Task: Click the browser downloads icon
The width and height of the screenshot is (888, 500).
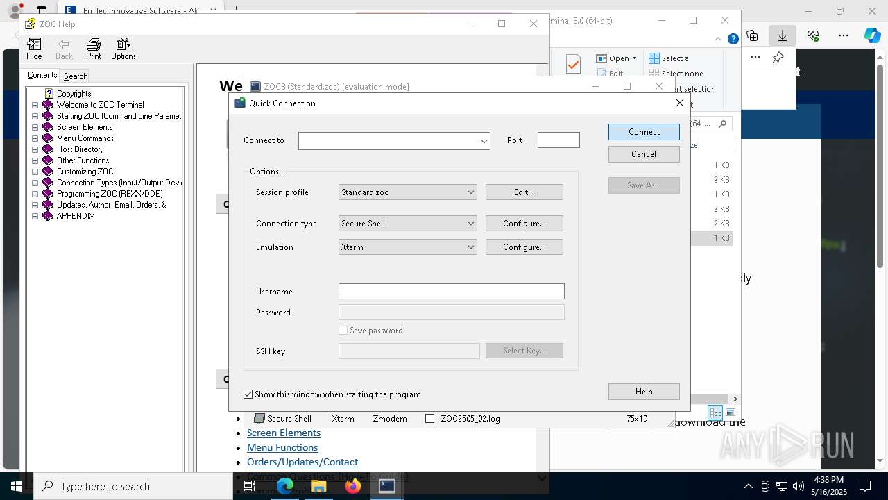Action: point(782,35)
